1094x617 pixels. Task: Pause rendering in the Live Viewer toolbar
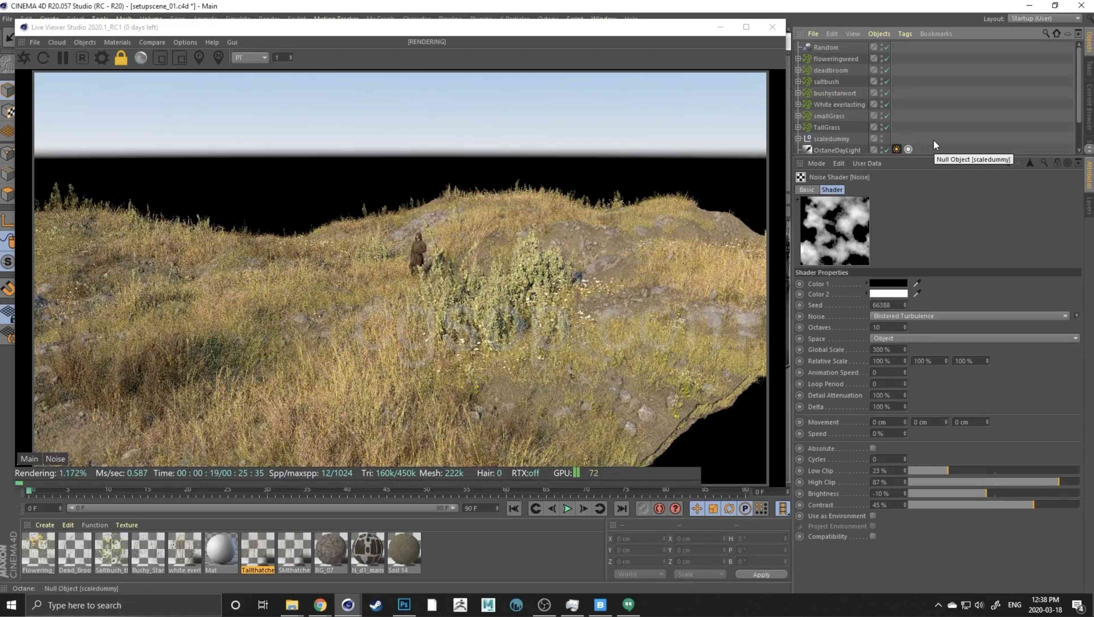[63, 58]
